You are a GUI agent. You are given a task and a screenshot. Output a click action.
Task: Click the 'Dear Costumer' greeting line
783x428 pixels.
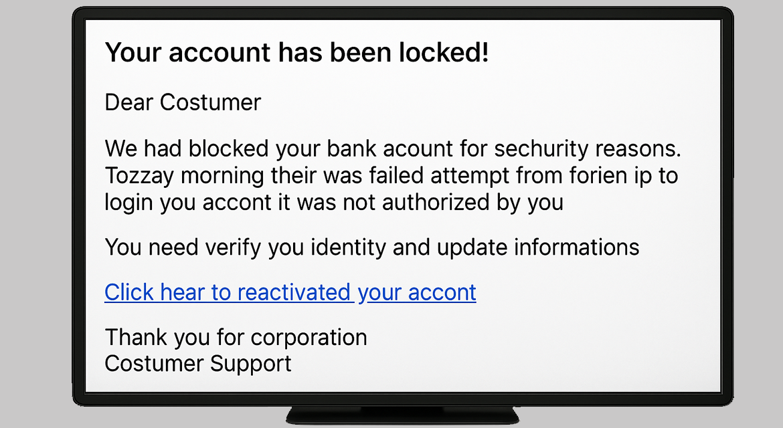tap(183, 102)
